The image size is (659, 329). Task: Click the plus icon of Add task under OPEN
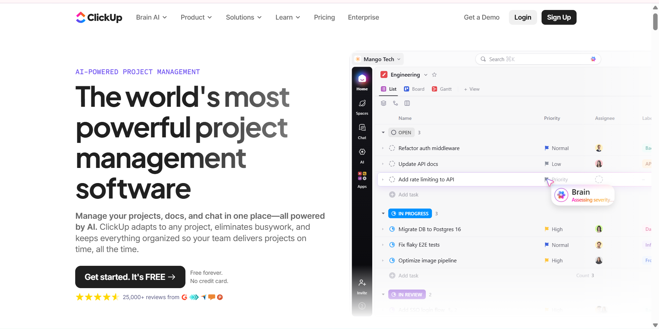click(x=392, y=195)
